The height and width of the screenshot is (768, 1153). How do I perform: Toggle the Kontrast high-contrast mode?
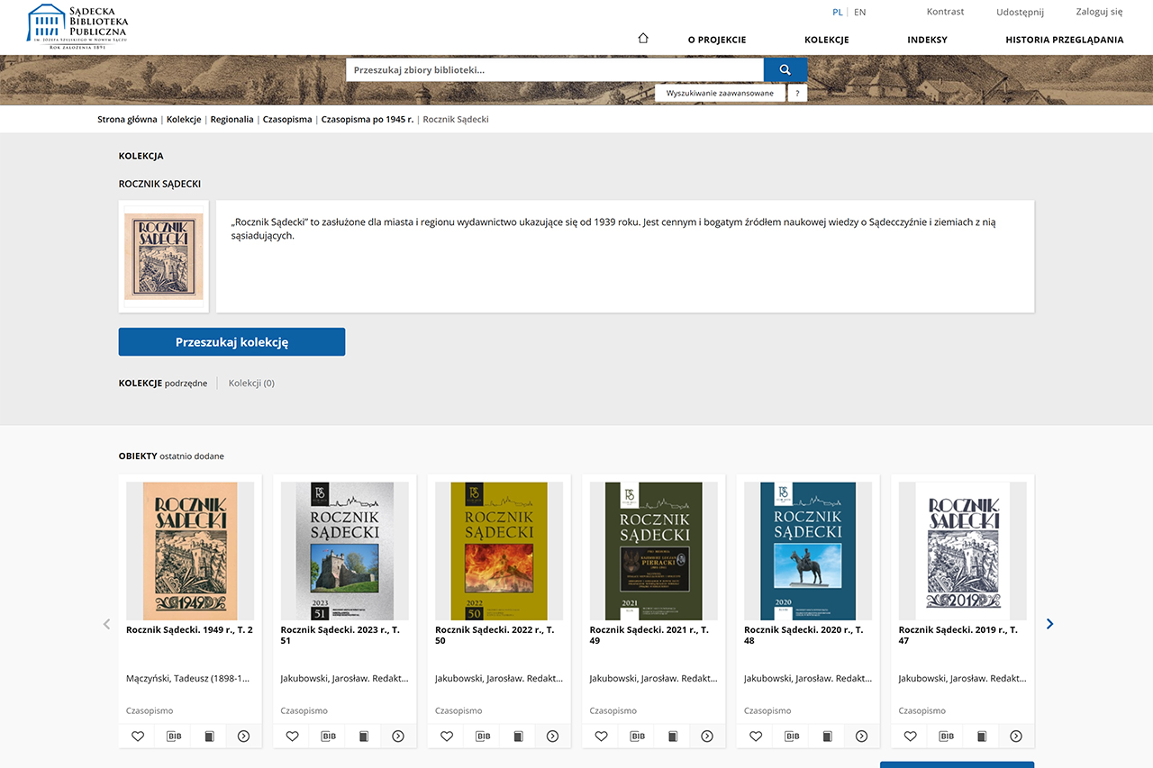(945, 12)
